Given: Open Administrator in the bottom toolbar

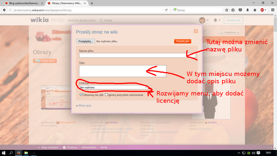Looking at the screenshot, I should [x=89, y=147].
